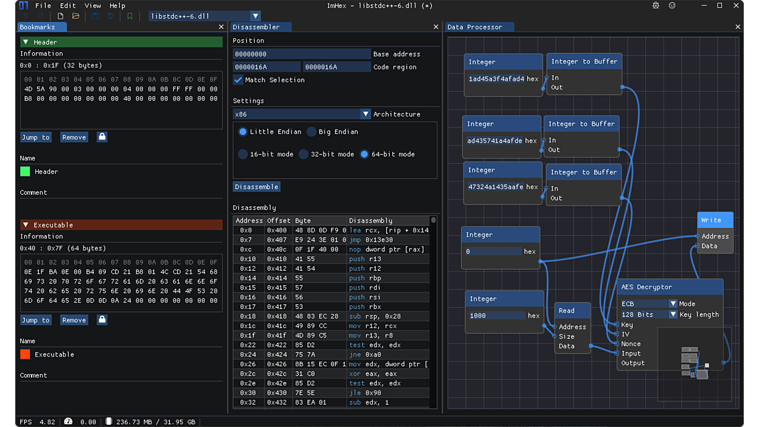Open the Architecture x86 dropdown
The width and height of the screenshot is (759, 427).
coord(365,114)
